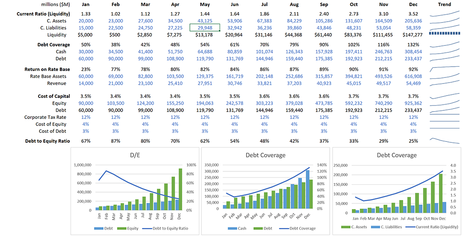Select the Dec C. Assets bar in right chart

click(440, 193)
